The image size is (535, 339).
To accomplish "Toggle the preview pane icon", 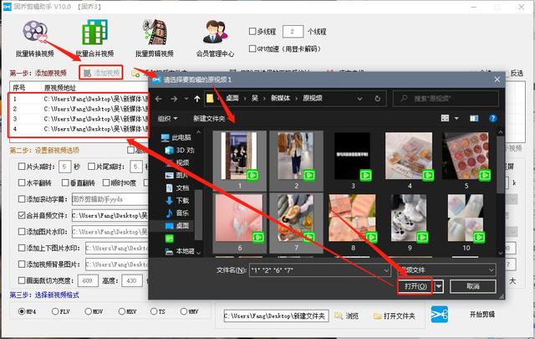I will [474, 118].
